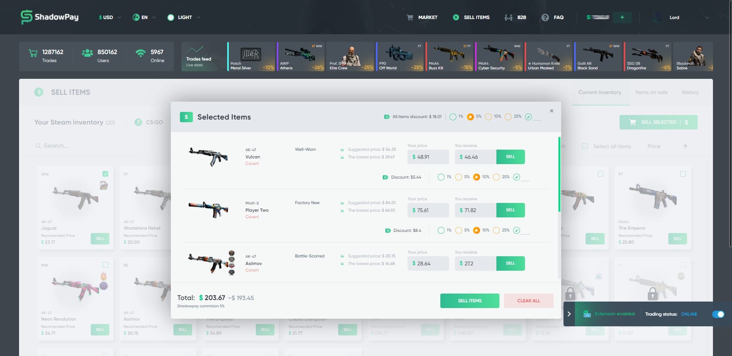This screenshot has width=732, height=356.
Task: Open the USD currency dropdown
Action: coord(110,18)
